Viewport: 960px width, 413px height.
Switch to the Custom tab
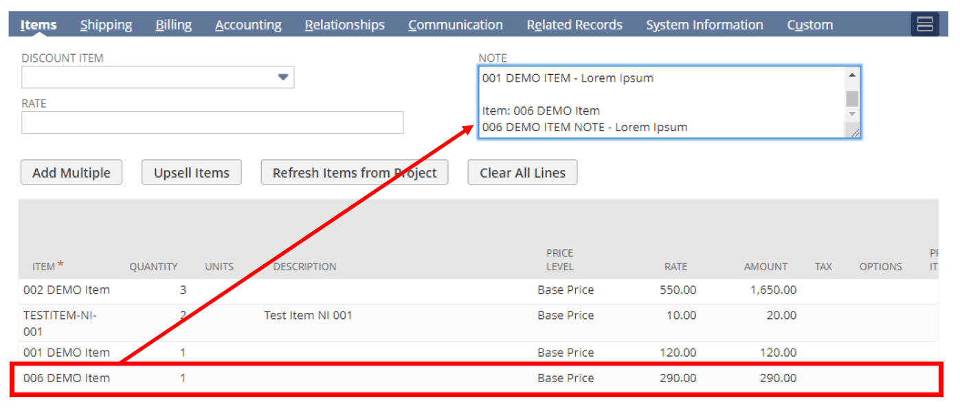pyautogui.click(x=810, y=25)
